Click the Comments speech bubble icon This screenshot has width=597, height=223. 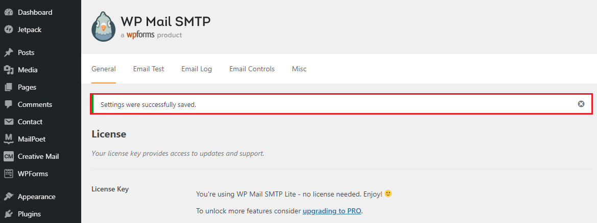point(9,104)
